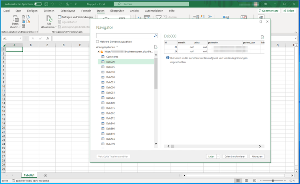
Task: Click refresh icon beside Anzeigeoptionen
Action: [156, 47]
